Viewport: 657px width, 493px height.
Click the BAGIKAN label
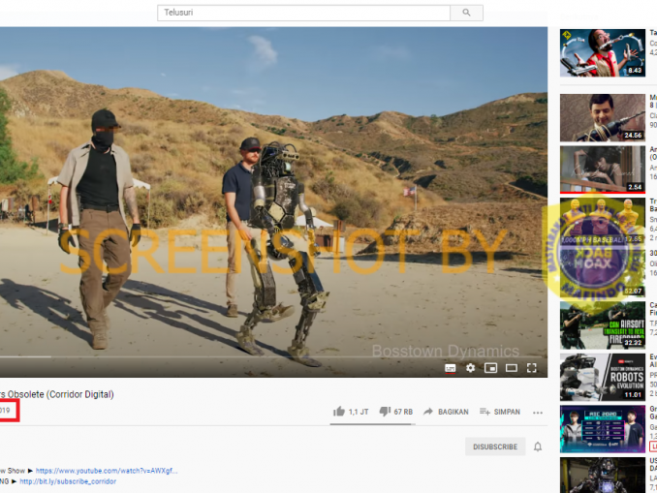pyautogui.click(x=454, y=412)
